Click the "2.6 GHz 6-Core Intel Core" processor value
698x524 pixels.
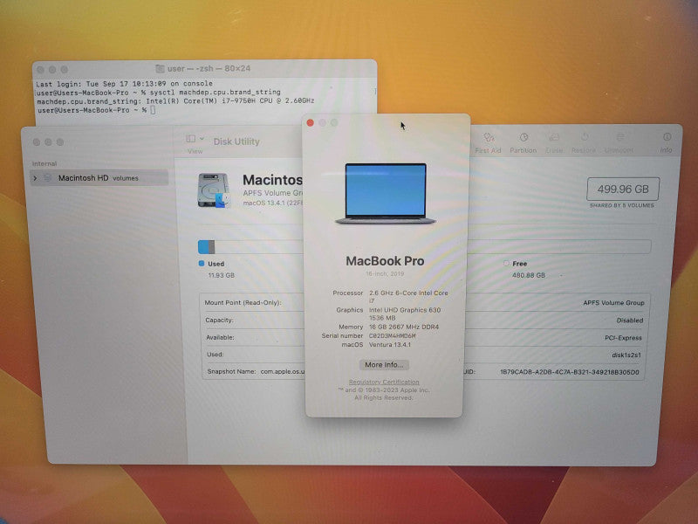(x=408, y=293)
